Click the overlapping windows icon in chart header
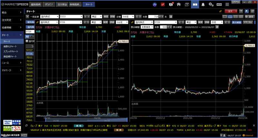This screenshot has width=258, height=138. point(253,11)
